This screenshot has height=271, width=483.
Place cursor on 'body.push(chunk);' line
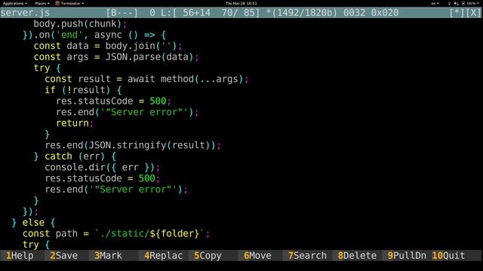80,24
